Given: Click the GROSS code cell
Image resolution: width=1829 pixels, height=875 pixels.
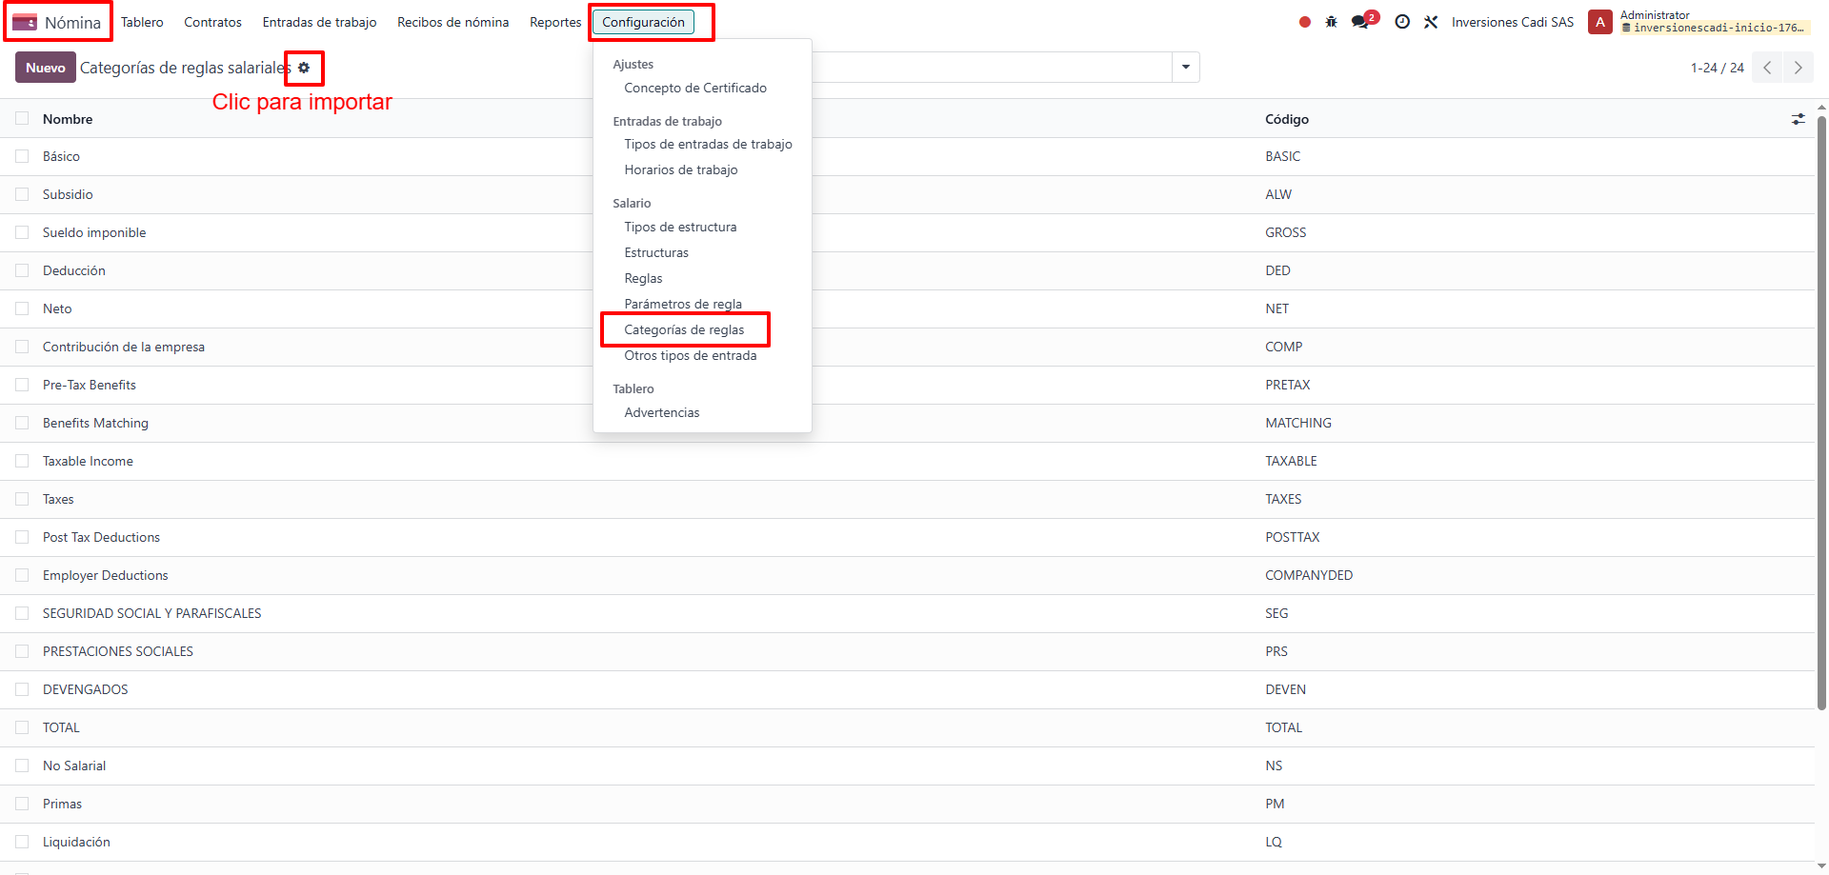Looking at the screenshot, I should pyautogui.click(x=1285, y=232).
